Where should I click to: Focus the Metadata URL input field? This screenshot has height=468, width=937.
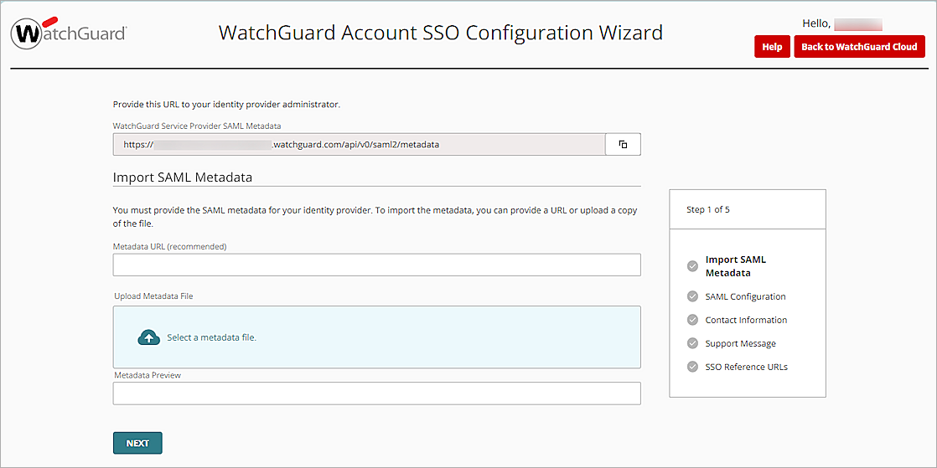tap(376, 265)
